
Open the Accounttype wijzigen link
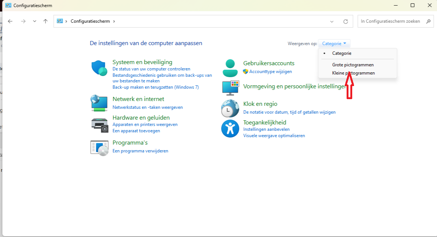pyautogui.click(x=270, y=72)
